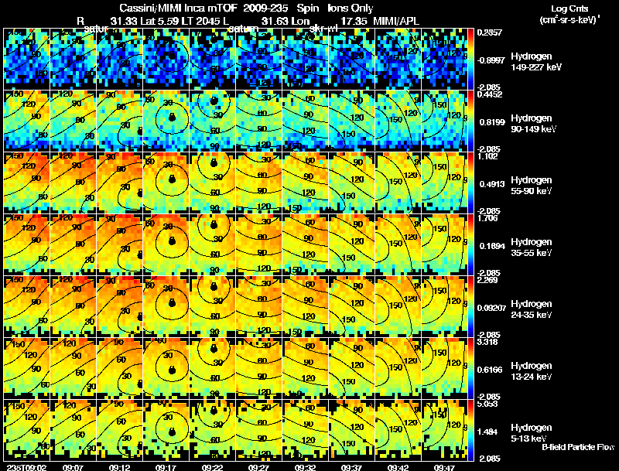The height and width of the screenshot is (471, 619).
Task: Click the color bar beside Hydrogen 5-13 keV
Action: (x=471, y=431)
